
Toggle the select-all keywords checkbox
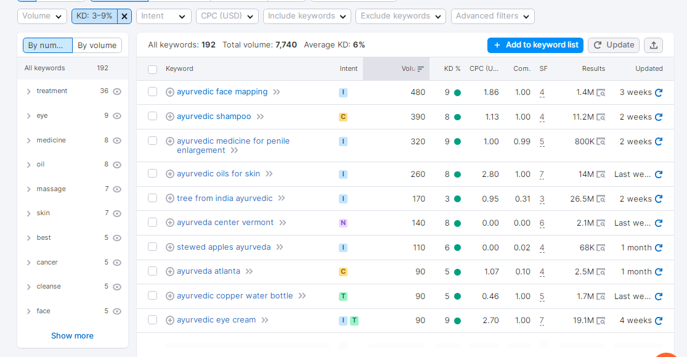pos(152,69)
